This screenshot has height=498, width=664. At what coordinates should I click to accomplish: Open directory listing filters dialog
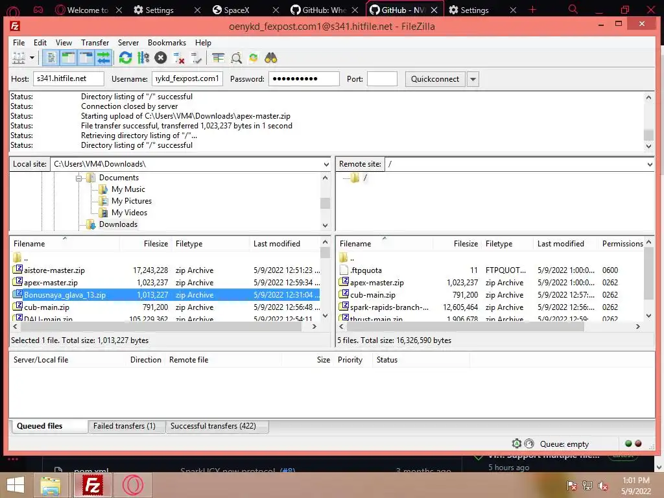[x=218, y=58]
